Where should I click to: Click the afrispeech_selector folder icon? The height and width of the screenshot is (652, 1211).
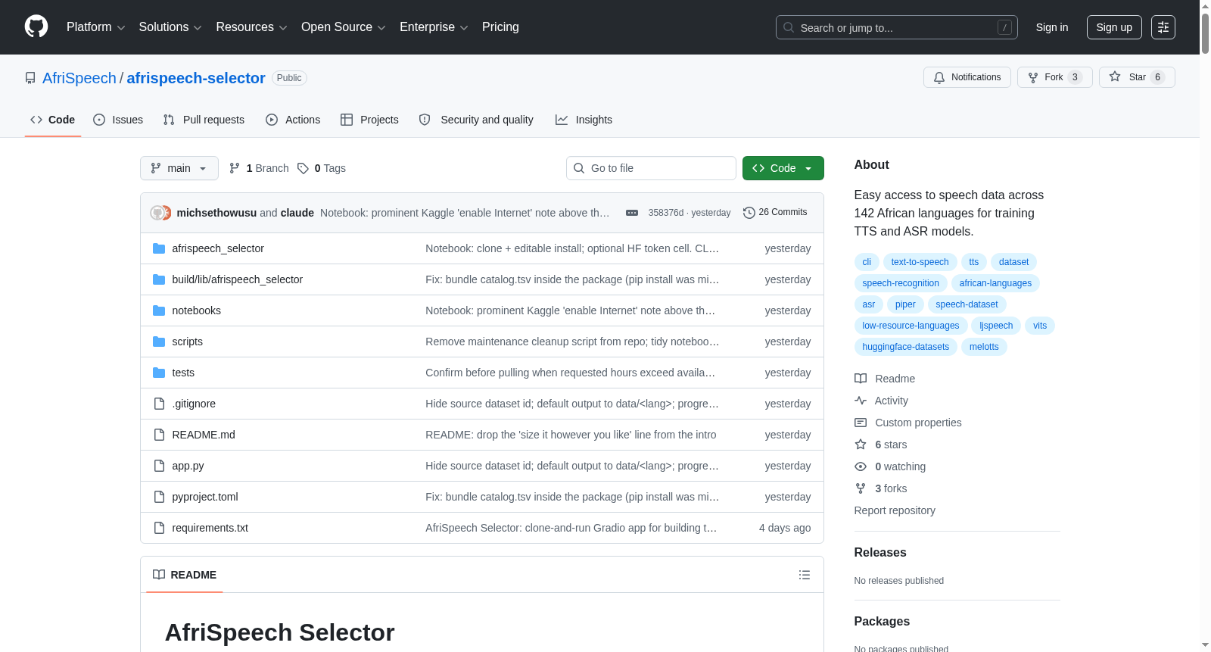coord(159,248)
